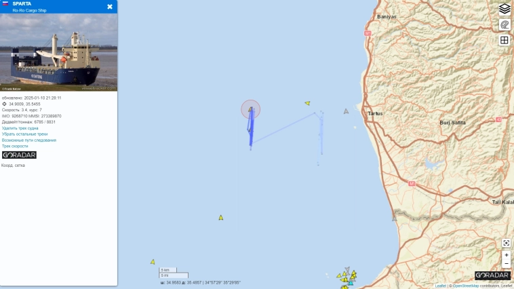Toggle "Коорд. сетка" coordinate grid
Viewport: 514px width, 289px height.
13,166
